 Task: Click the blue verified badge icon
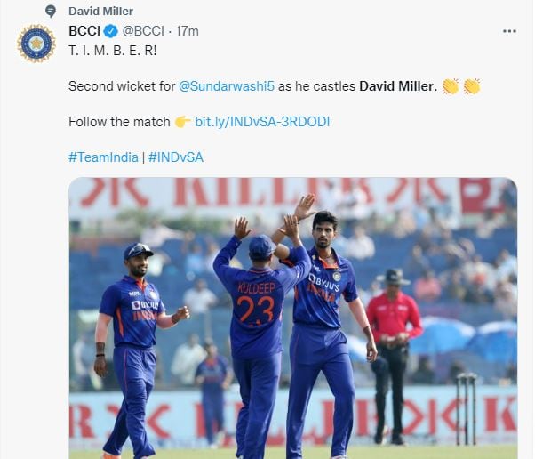[x=110, y=31]
